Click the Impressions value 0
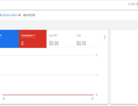 pyautogui.click(x=22, y=43)
